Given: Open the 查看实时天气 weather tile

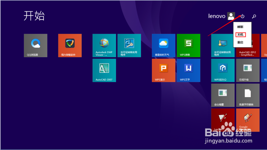Looking at the screenshot, I should coord(163,45).
